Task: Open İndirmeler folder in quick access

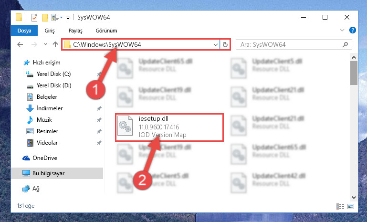Action: [49, 108]
